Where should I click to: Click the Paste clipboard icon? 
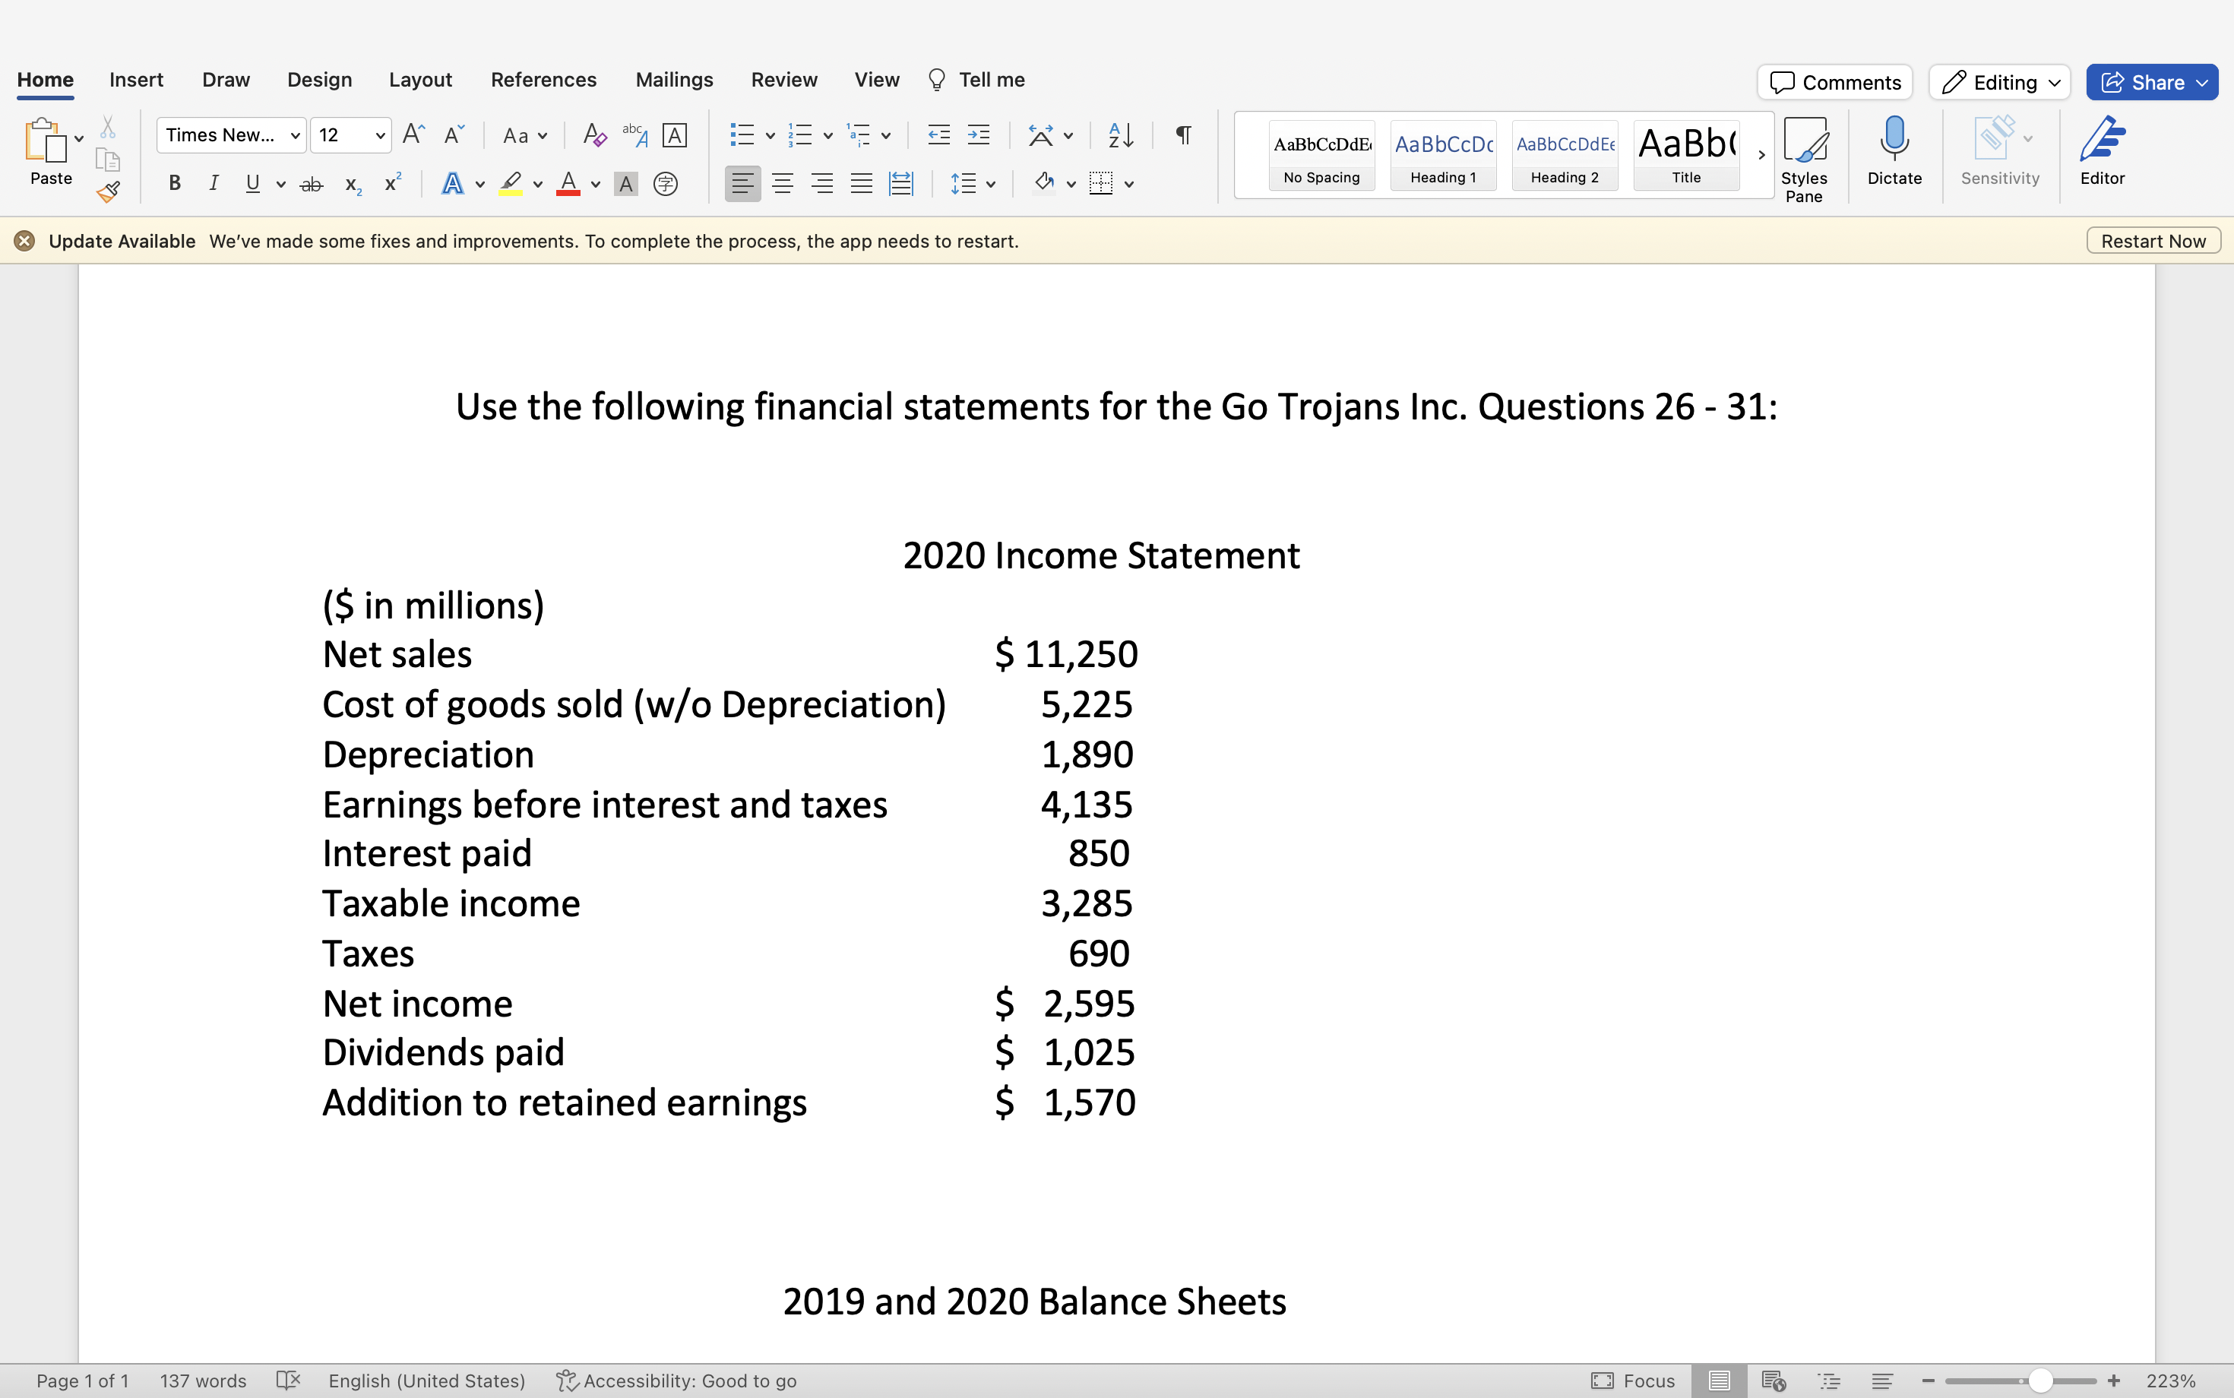(x=46, y=141)
